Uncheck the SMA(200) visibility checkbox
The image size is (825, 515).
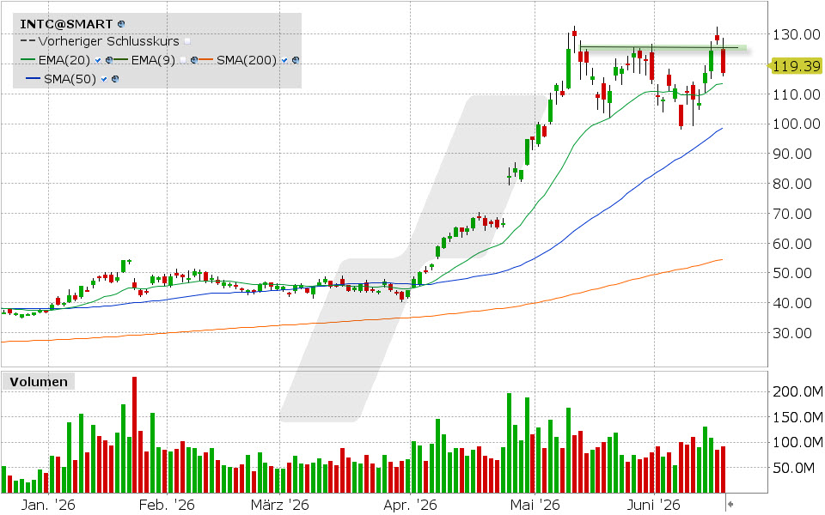pyautogui.click(x=284, y=60)
